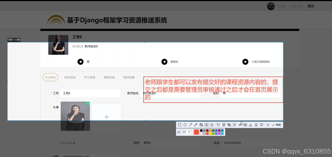Open the 性别 dropdown
Screen dimensions: 332x157
(250, 93)
